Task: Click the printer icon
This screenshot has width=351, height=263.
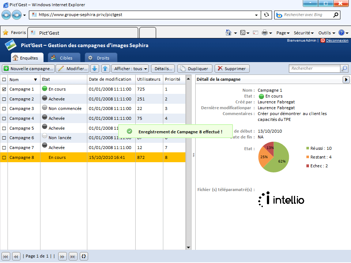Action: (265, 33)
